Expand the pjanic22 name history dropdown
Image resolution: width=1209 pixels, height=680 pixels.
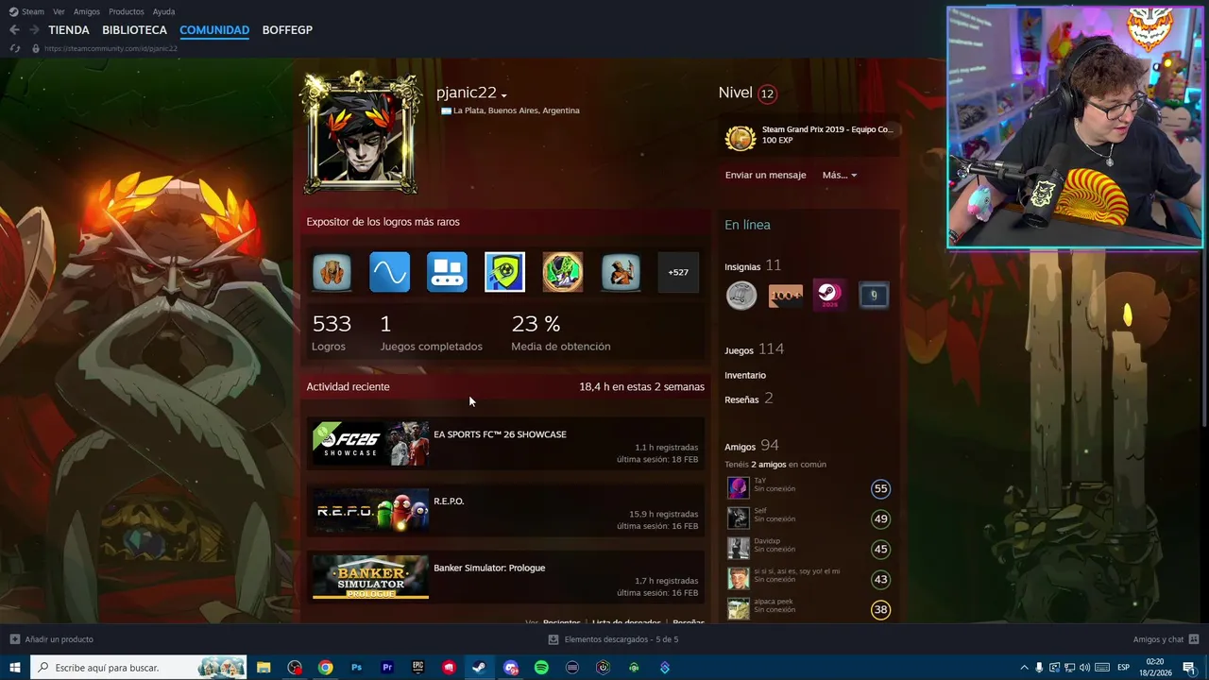coord(504,95)
